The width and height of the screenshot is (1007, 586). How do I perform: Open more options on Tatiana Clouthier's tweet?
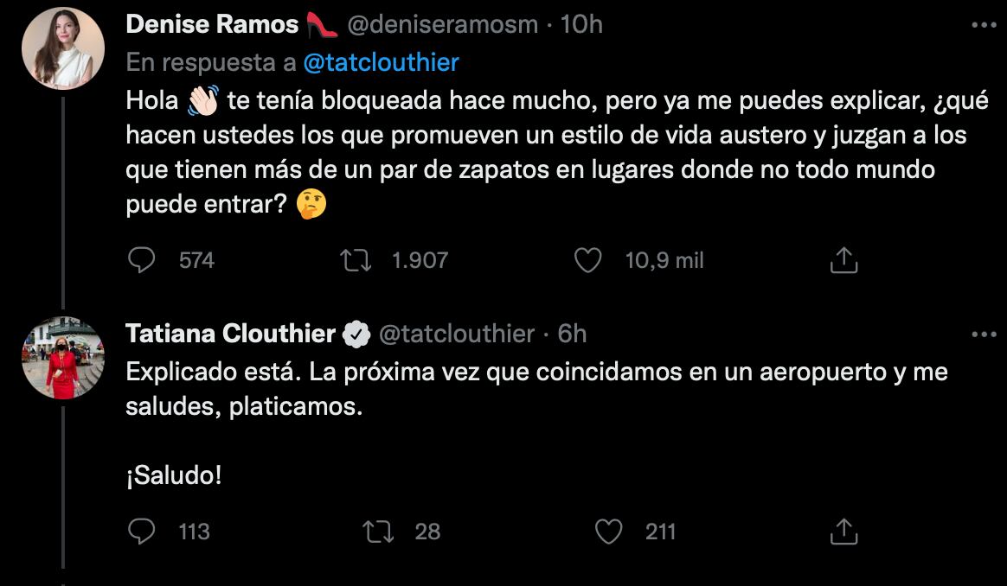pos(985,334)
